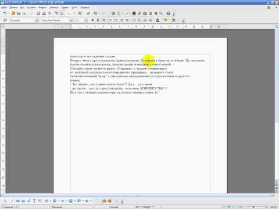Open the Таблица menu

click(54, 8)
